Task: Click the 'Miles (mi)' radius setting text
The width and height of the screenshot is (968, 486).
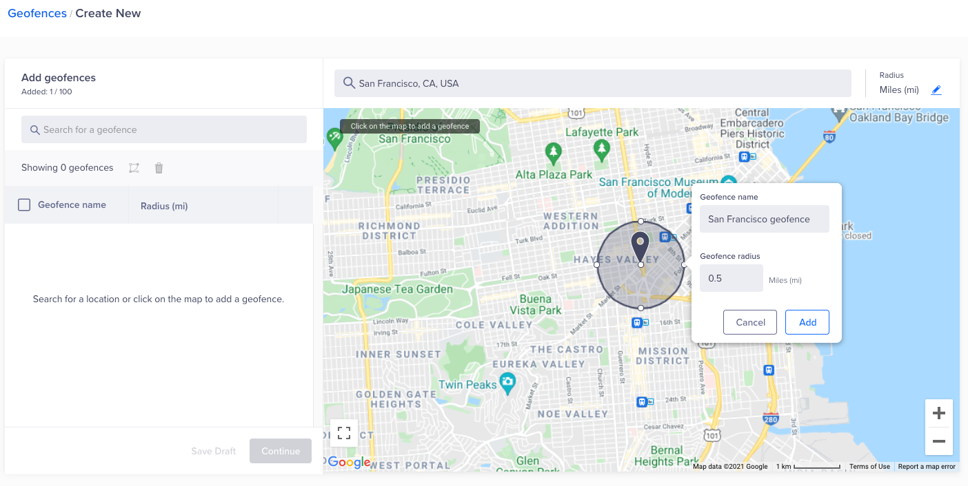Action: [x=899, y=89]
